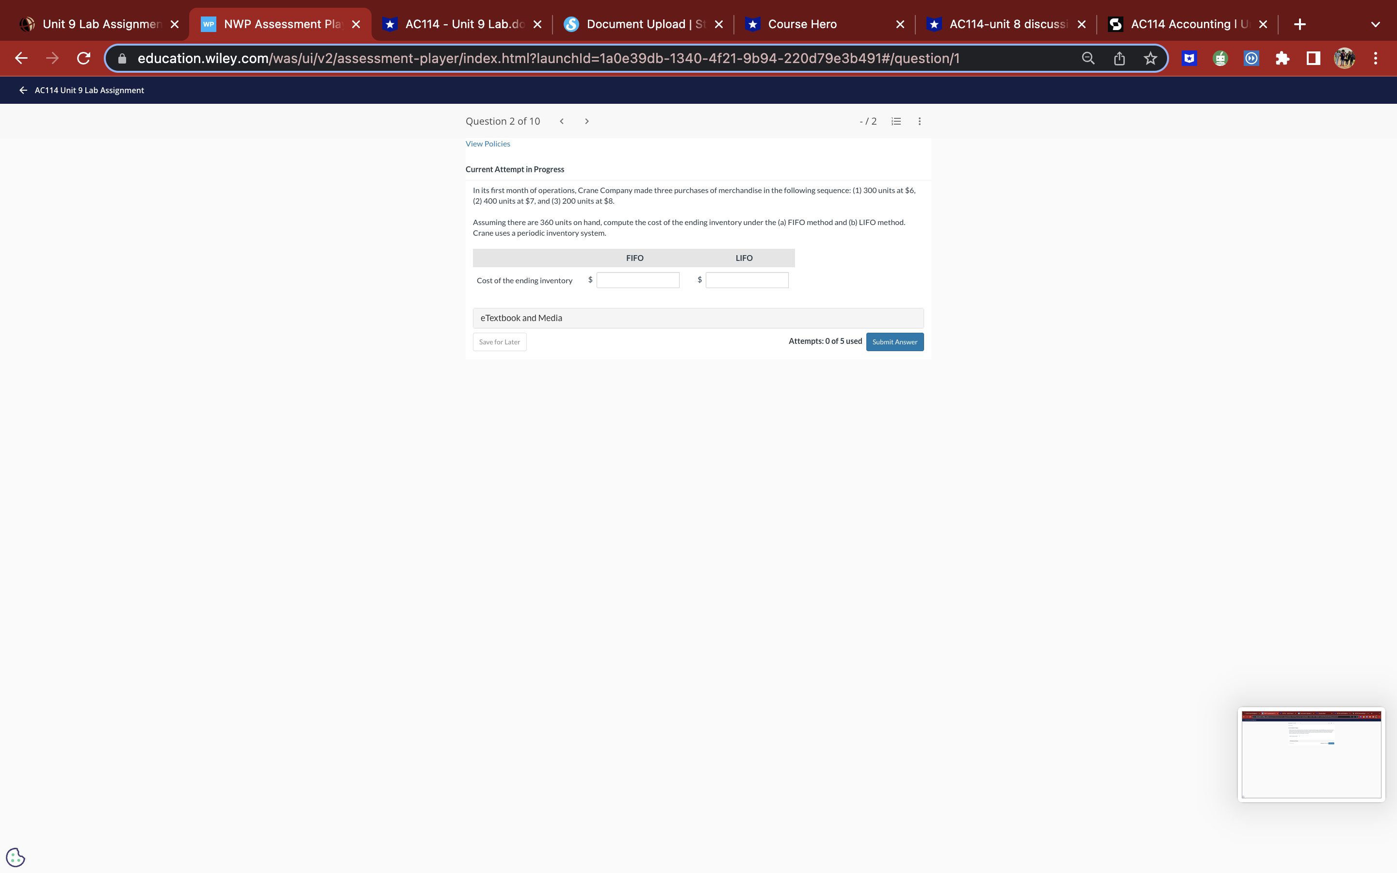Click inside the FIFO cost input field

(x=637, y=279)
